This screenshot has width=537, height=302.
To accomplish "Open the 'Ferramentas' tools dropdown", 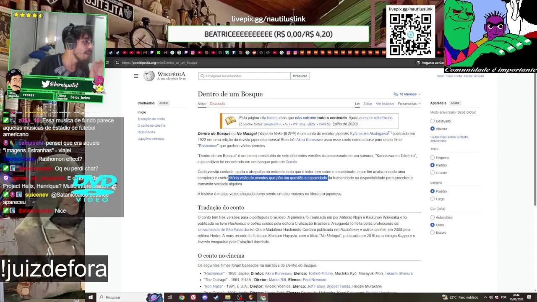I will (x=409, y=104).
